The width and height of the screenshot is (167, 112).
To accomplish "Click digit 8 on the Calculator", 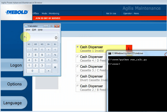I will click(35, 55).
